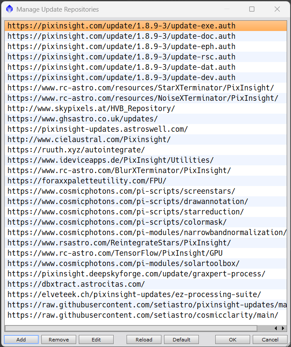
Task: Click the Reload button
Action: [144, 340]
